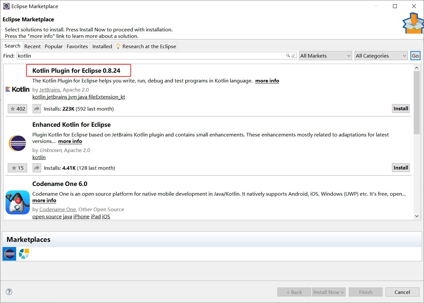Select the second marketplace catalog icon
This screenshot has height=303, width=424.
[x=24, y=254]
